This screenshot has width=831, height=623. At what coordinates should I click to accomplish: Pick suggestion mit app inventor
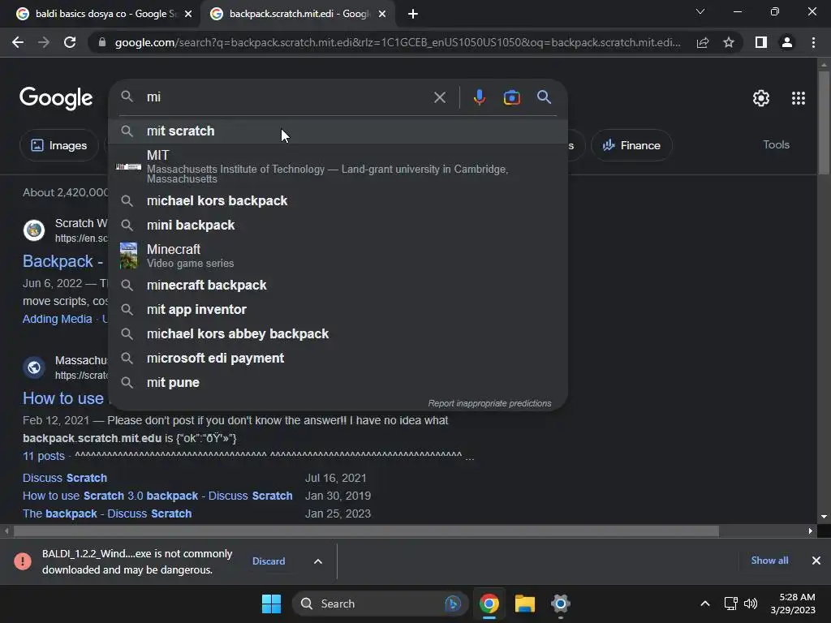click(x=338, y=309)
